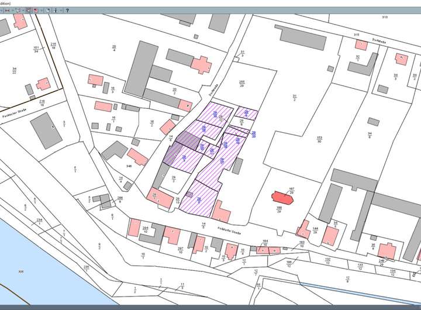Open dropdown arrow beside the binoculars icon
Image resolution: width=421 pixels, height=310 pixels.
coord(13,11)
